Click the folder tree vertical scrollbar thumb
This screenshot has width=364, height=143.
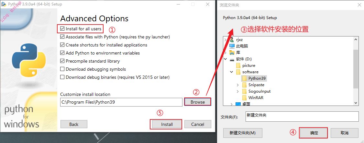356,69
